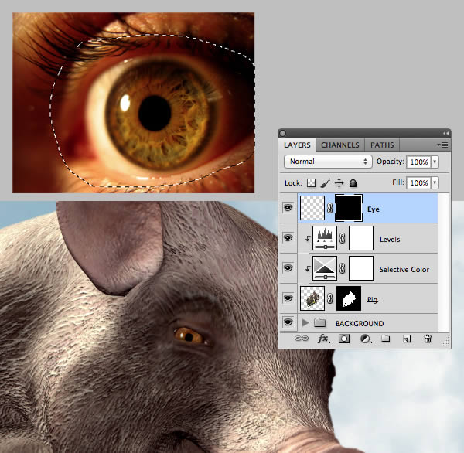Click the Fill label
Image resolution: width=464 pixels, height=453 pixels.
pyautogui.click(x=397, y=182)
